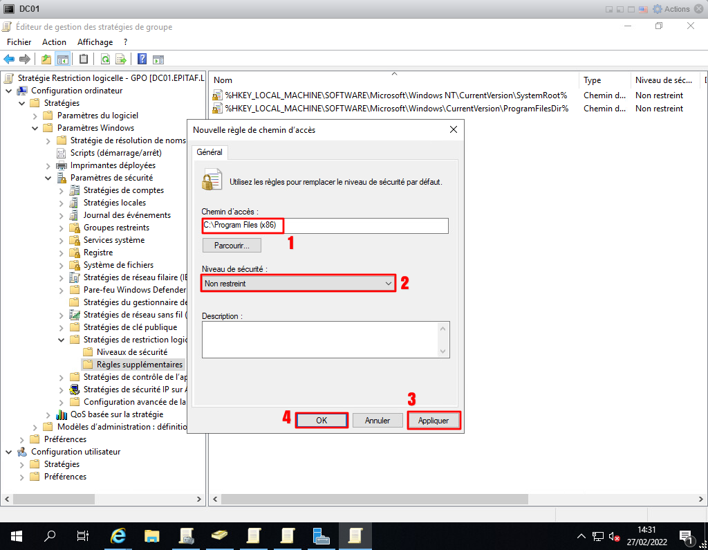Click the Up one level folder icon
Image resolution: width=708 pixels, height=550 pixels.
click(x=46, y=59)
